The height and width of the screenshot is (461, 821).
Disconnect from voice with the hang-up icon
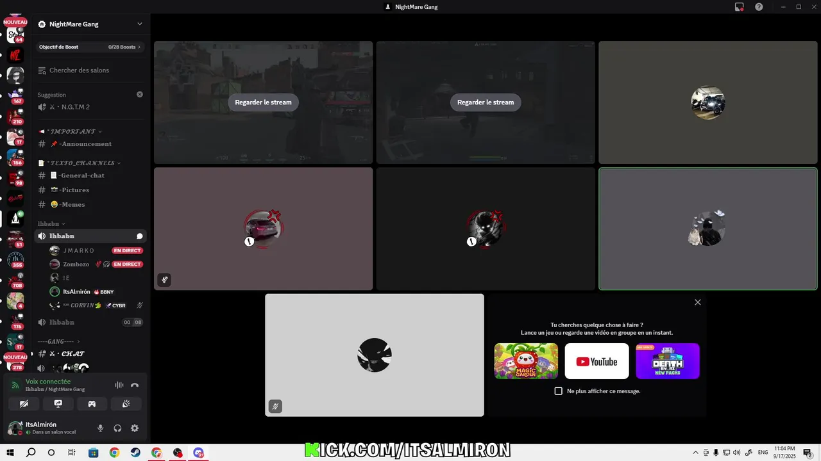tap(135, 385)
